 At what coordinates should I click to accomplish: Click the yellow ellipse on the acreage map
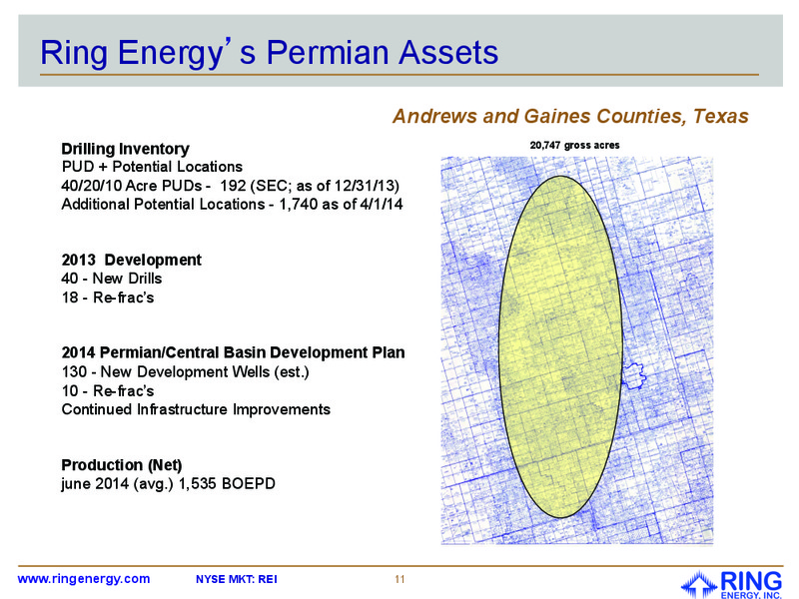click(x=560, y=346)
